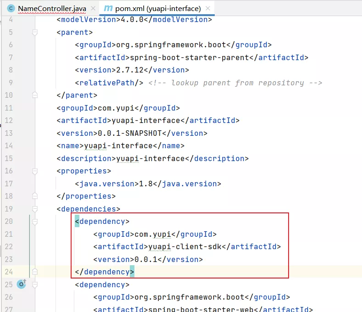Click the fold end marker on line 10

[x=35, y=95]
